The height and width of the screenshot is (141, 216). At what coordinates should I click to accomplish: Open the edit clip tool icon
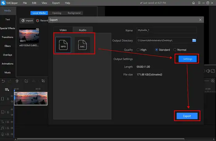(26, 81)
